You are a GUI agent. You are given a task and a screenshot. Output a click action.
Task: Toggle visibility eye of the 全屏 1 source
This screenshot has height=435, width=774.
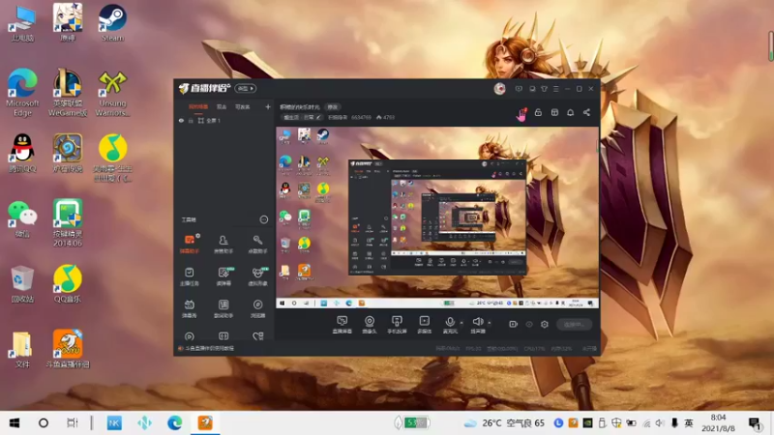click(x=181, y=120)
